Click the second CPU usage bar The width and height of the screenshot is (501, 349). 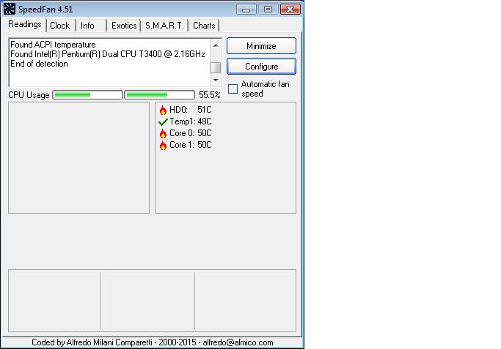159,94
